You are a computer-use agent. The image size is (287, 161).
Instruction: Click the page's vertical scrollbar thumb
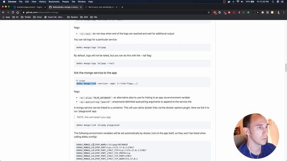click(x=286, y=68)
